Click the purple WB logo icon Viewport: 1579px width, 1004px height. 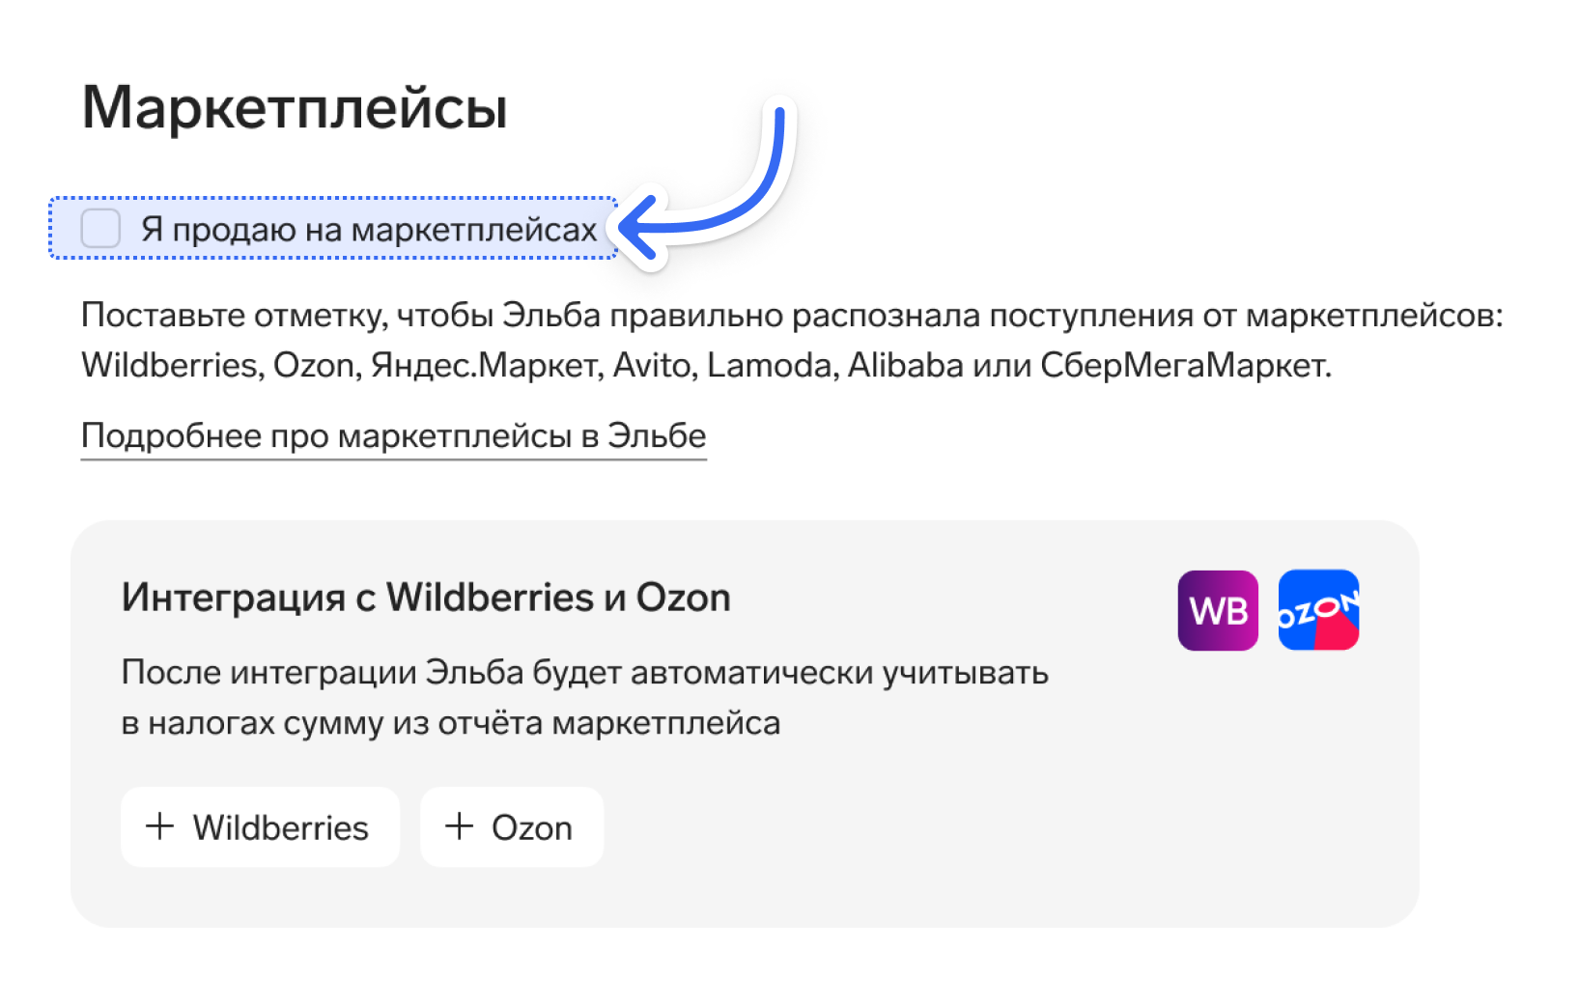click(x=1218, y=610)
